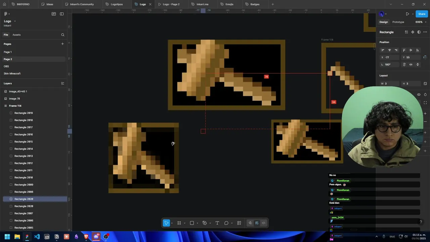
Task: Expand shape tools dropdown
Action: (x=197, y=223)
